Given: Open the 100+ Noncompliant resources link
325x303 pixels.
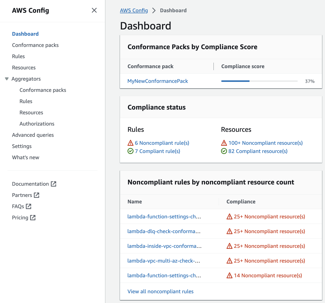Looking at the screenshot, I should [265, 143].
